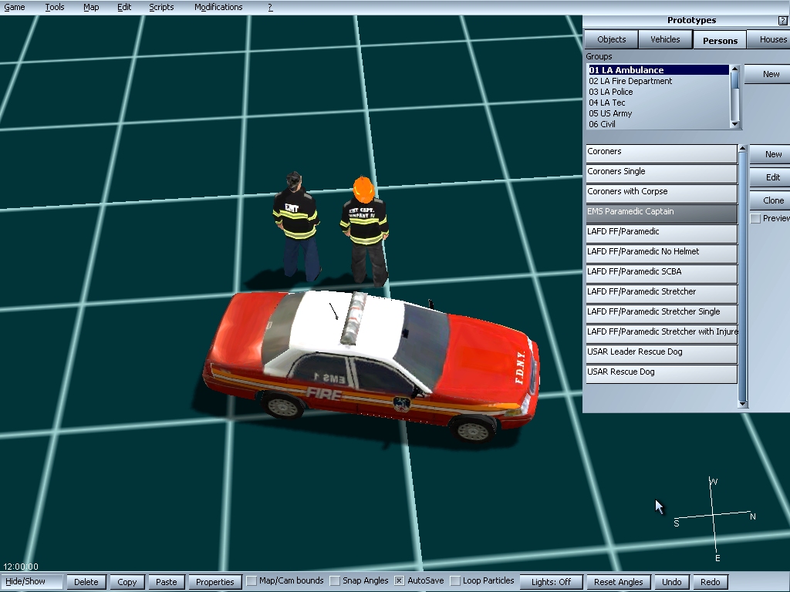Enable Loop Particles checkbox
Image resolution: width=790 pixels, height=592 pixels.
(455, 581)
